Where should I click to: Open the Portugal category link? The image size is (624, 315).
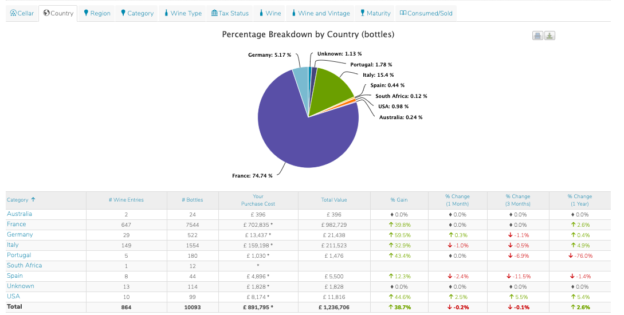[19, 255]
